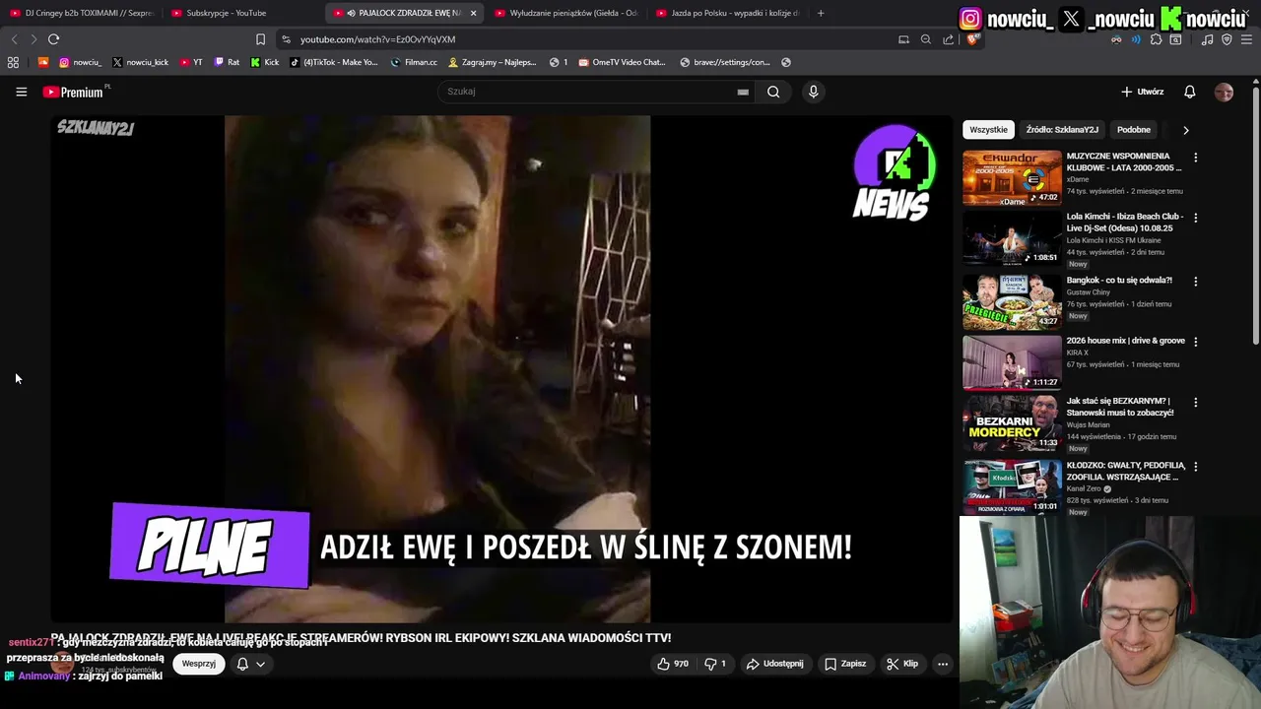This screenshot has width=1261, height=709.
Task: Open the Rat Twitch bookmark
Action: [227, 62]
